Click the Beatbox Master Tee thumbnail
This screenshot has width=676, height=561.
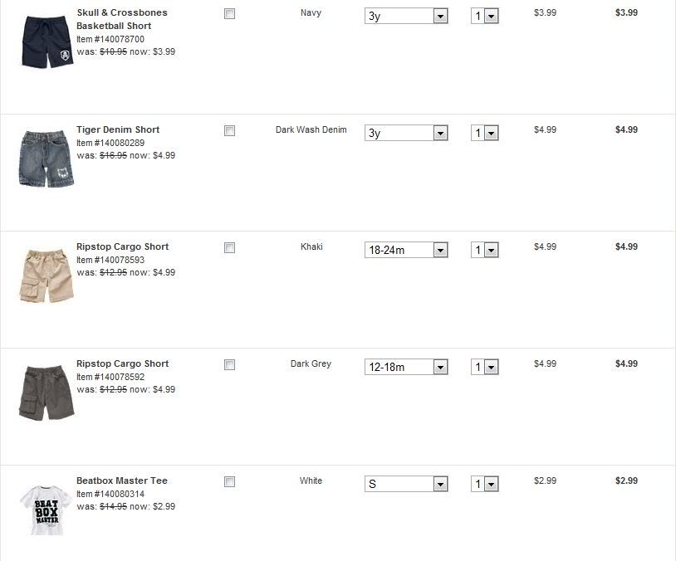[45, 509]
